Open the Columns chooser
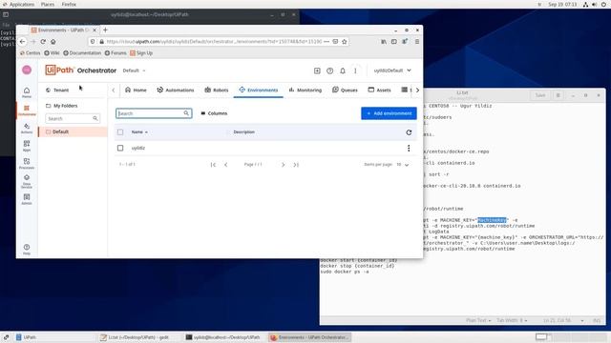This screenshot has width=611, height=343. point(214,113)
